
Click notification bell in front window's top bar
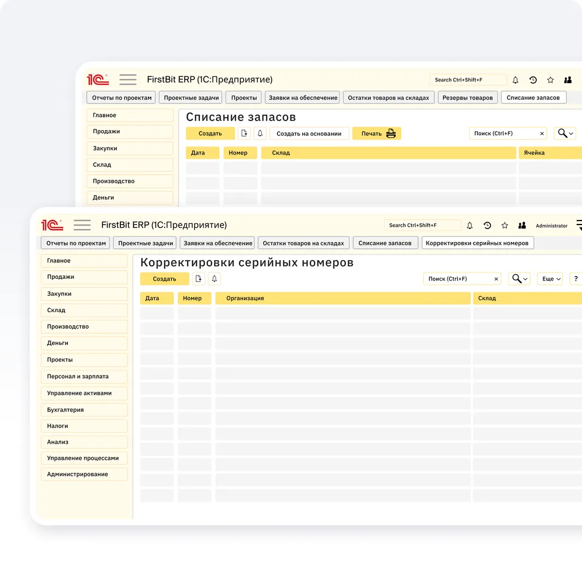(470, 226)
